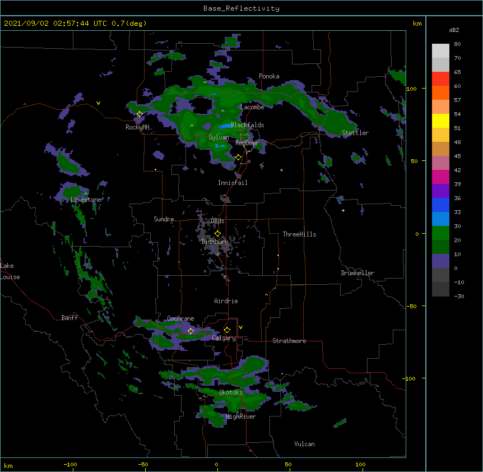Click the Airdrie city label
Viewport: 483px width, 472px height.
tap(226, 301)
